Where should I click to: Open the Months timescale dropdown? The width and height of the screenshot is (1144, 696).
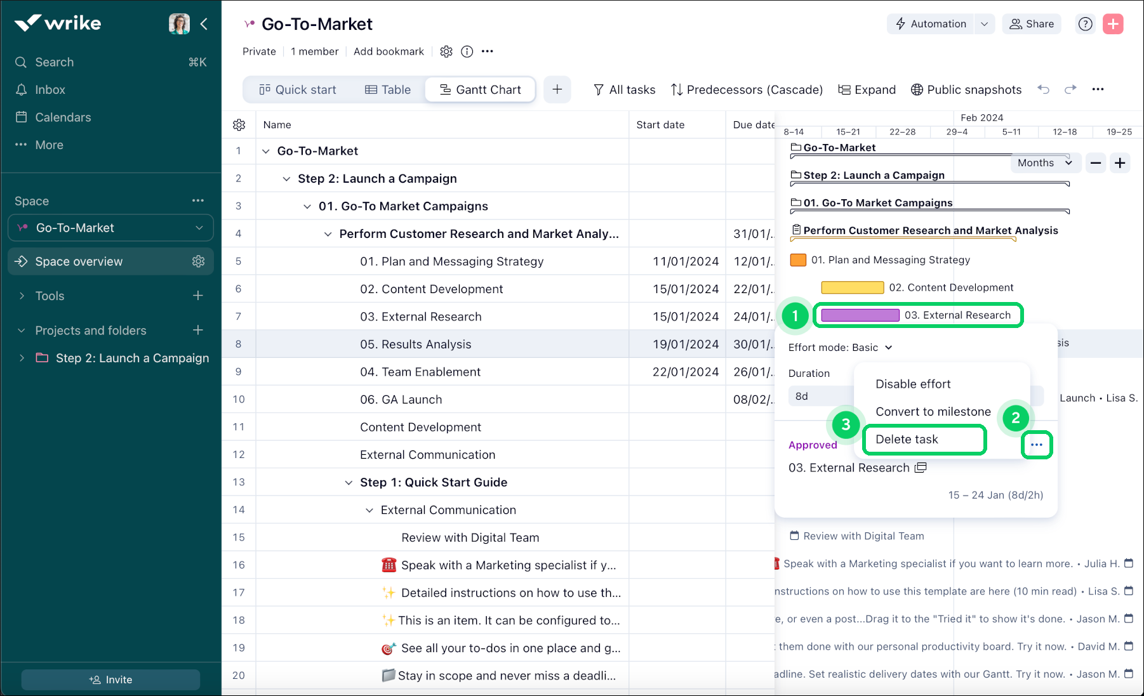click(x=1044, y=163)
